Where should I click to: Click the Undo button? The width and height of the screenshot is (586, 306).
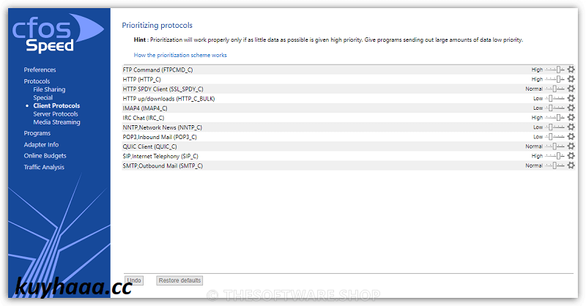[x=134, y=280]
